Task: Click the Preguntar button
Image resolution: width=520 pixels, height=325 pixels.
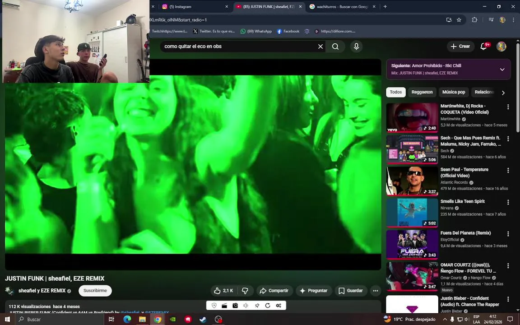Action: pyautogui.click(x=314, y=291)
